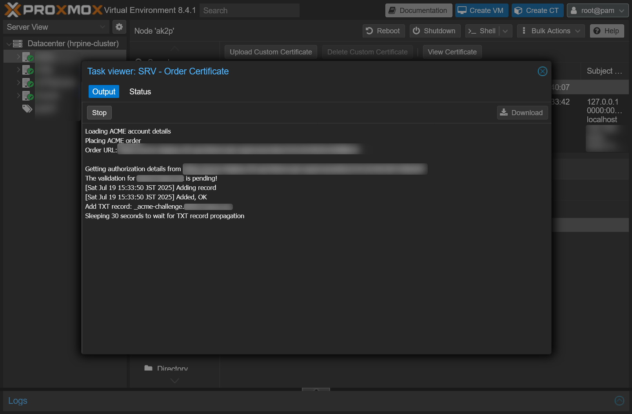The width and height of the screenshot is (632, 414).
Task: Click the 'Adding record' log line
Action: [x=151, y=188]
